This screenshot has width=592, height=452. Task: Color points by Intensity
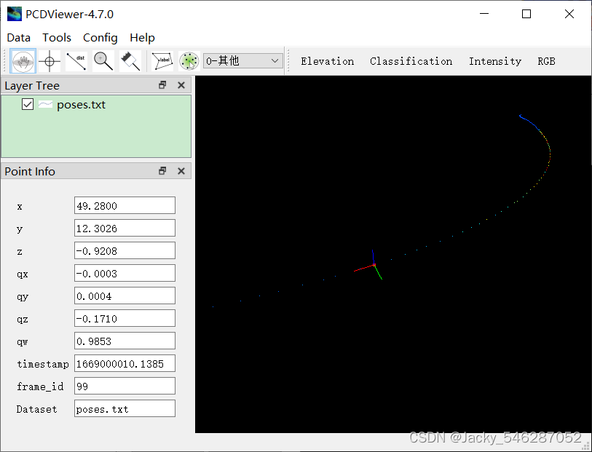(495, 61)
